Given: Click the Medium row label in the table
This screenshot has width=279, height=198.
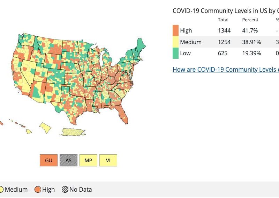Looking at the screenshot, I should point(190,42).
